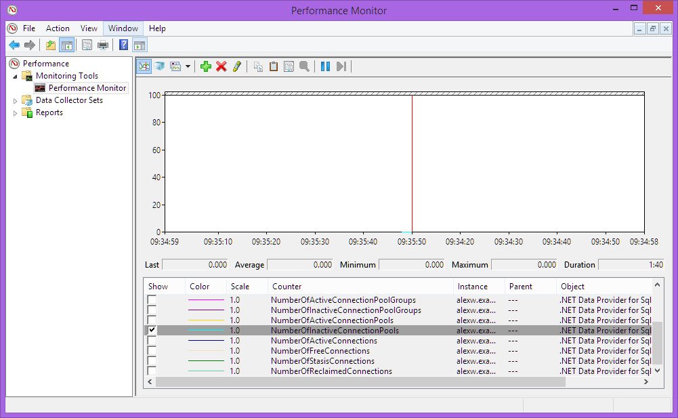Click the Update Data step button
Viewport: 678px width, 418px height.
[341, 66]
